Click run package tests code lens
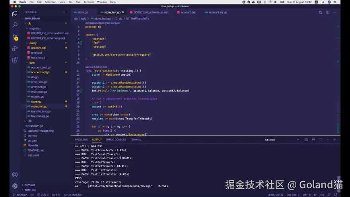The height and width of the screenshot is (197, 350). [95, 23]
